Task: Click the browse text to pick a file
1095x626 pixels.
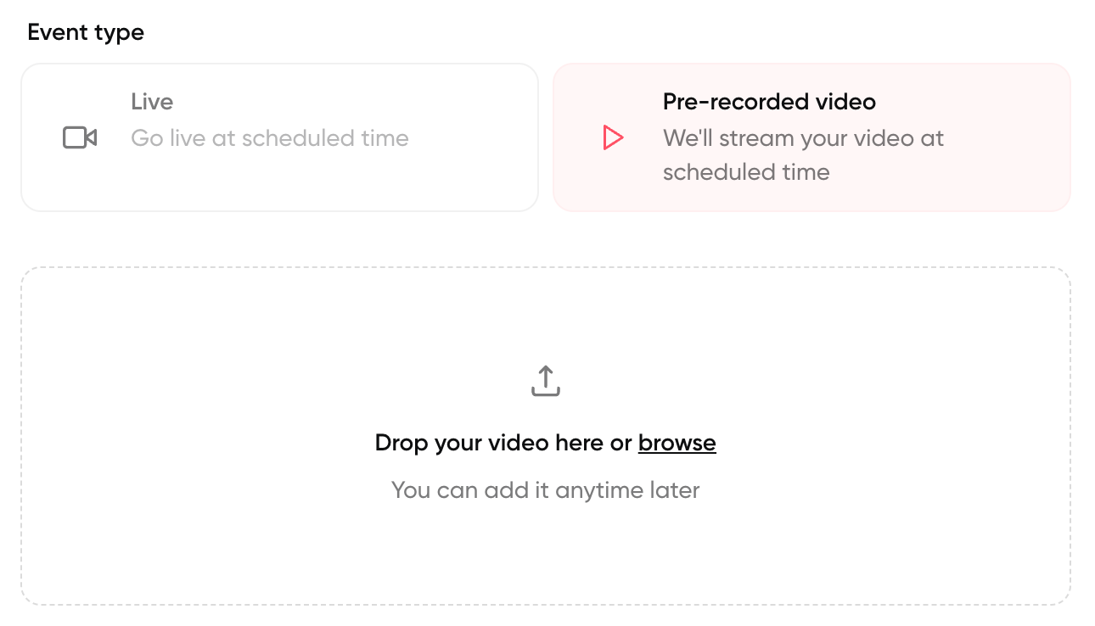Action: pos(677,442)
